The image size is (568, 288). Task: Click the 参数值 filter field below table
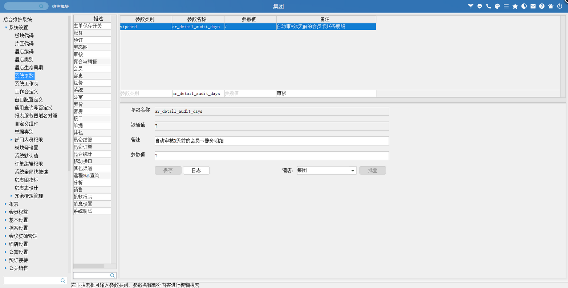pyautogui.click(x=250, y=93)
